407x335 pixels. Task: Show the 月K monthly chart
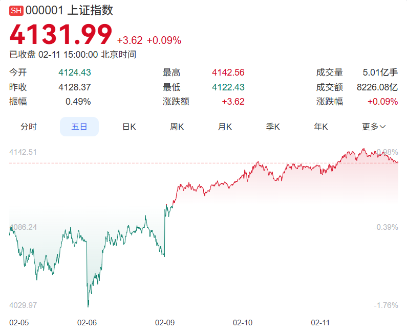coord(225,127)
